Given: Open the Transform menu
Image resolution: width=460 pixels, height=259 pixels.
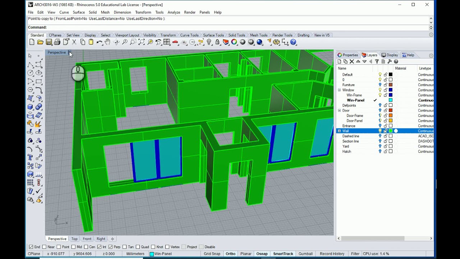Looking at the screenshot, I should click(143, 12).
